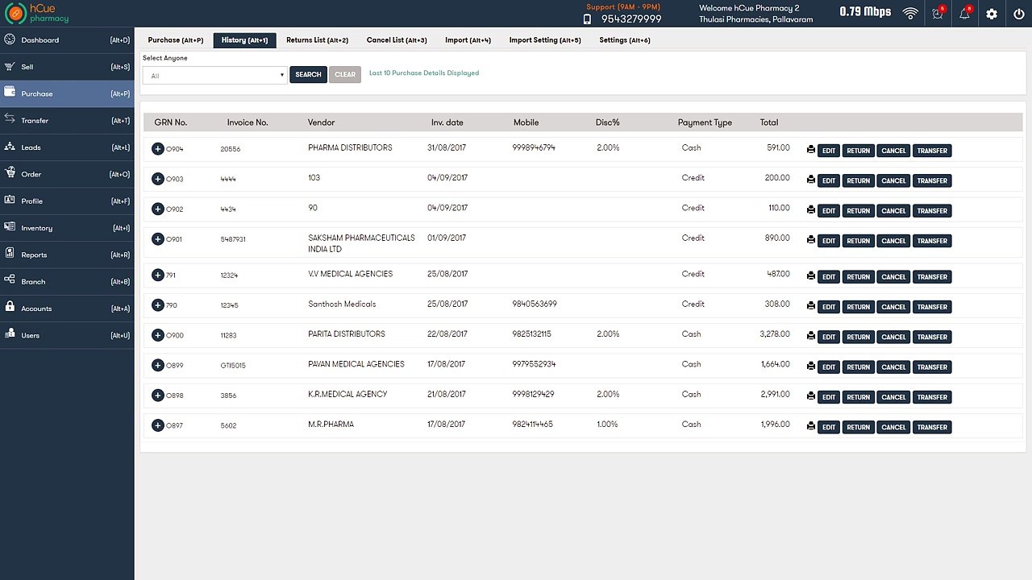Open Order basket in sidebar

(x=67, y=174)
